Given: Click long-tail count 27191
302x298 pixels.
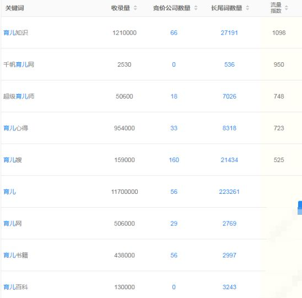Looking at the screenshot, I should (229, 32).
